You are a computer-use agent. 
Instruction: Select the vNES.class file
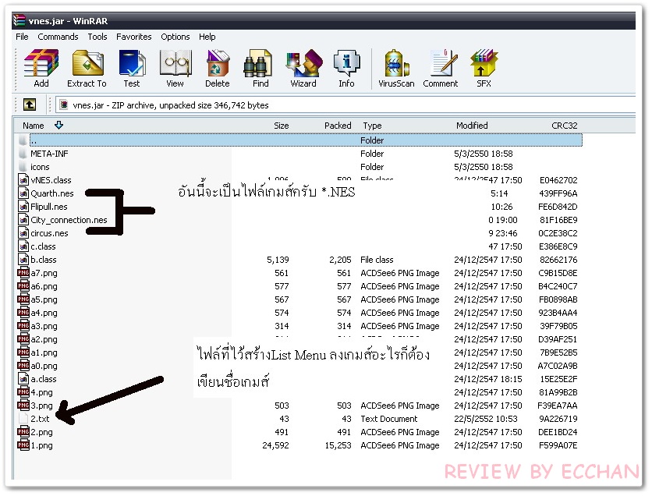[x=51, y=180]
